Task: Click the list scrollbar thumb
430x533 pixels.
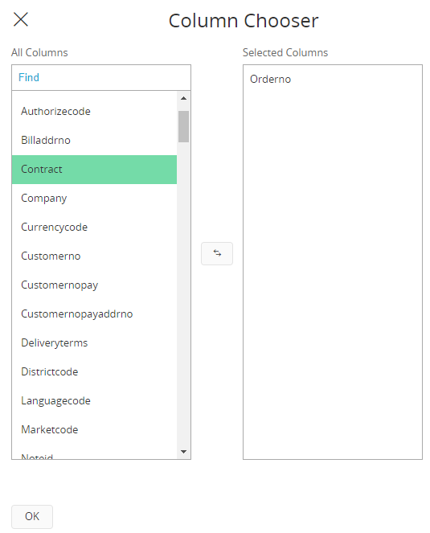Action: point(183,126)
